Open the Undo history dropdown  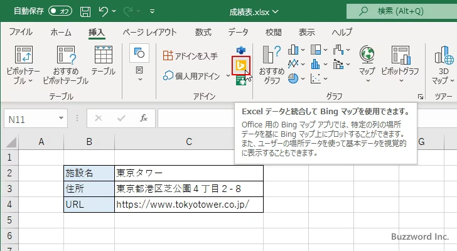[x=114, y=11]
